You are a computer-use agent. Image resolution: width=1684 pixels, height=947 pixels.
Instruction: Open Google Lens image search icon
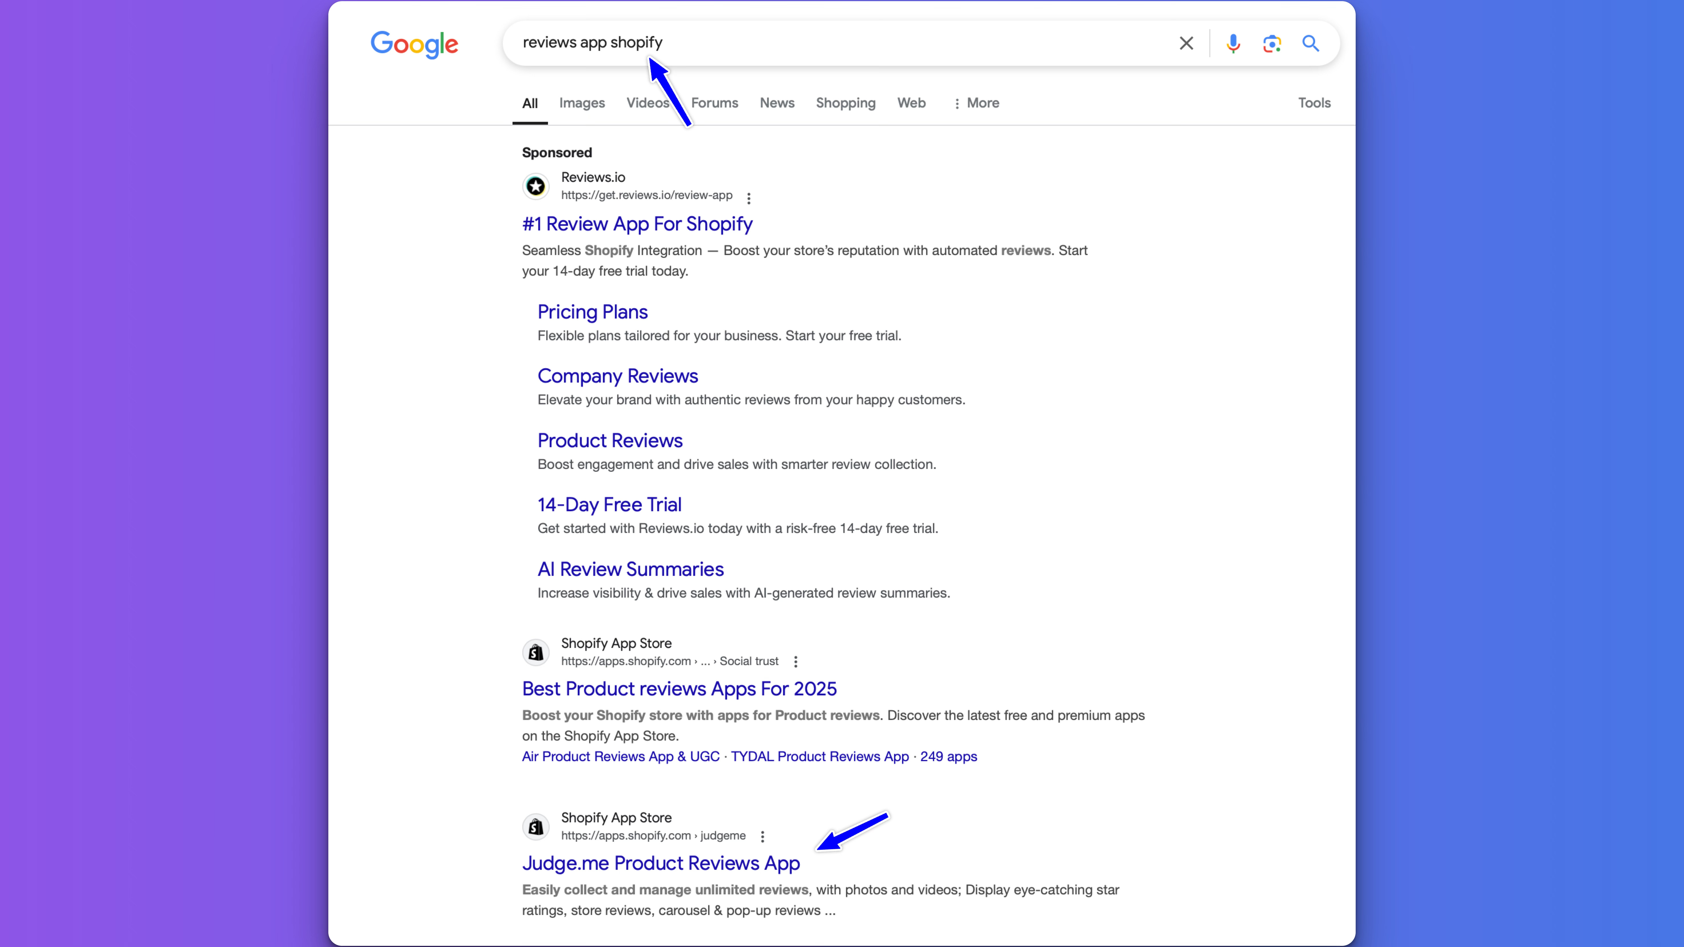1272,43
